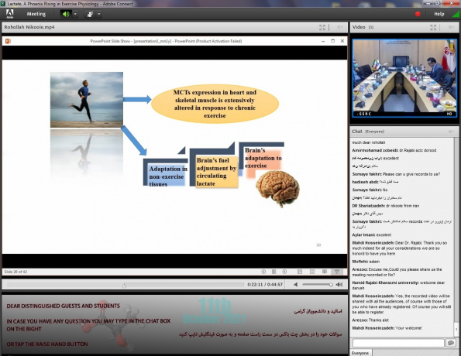Open the Chat pod options menu
This screenshot has width=461, height=356.
click(451, 132)
